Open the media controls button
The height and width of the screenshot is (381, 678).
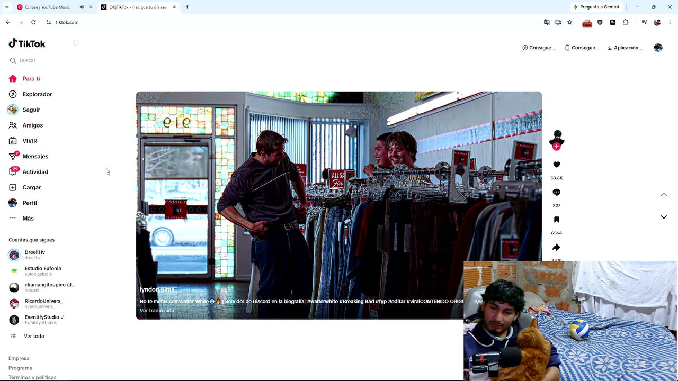point(644,22)
